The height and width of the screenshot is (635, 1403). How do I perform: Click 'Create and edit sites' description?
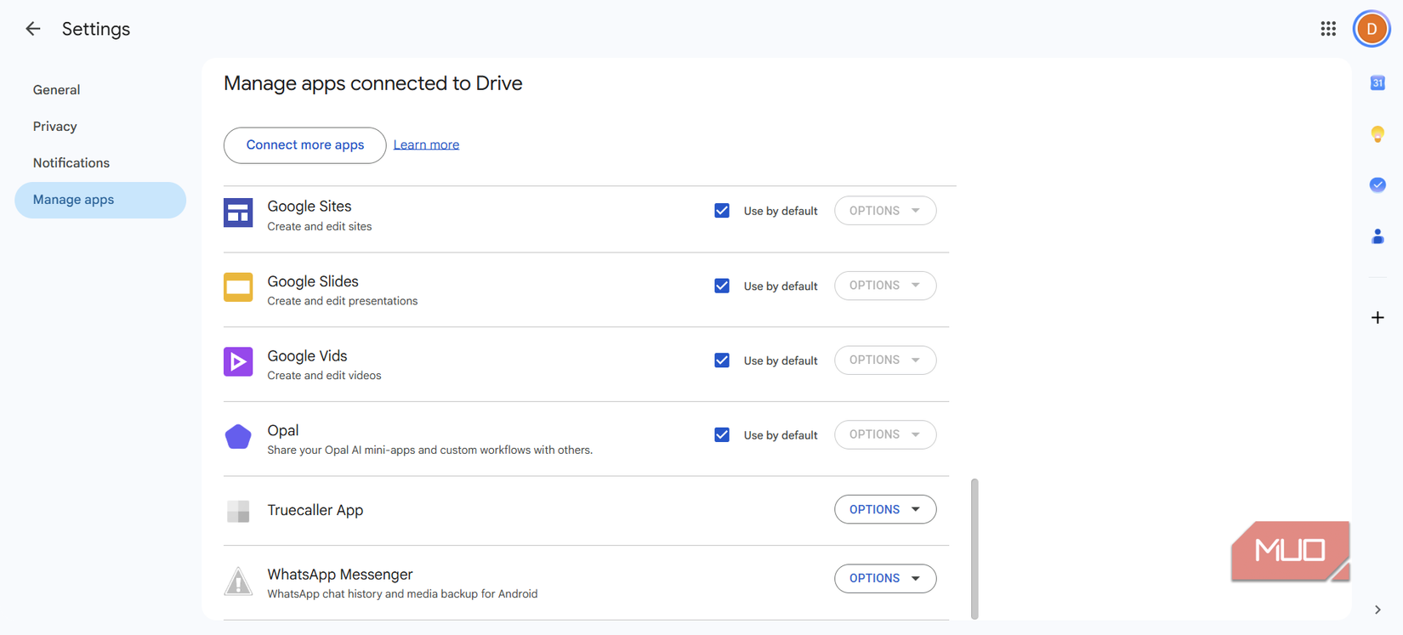pos(320,227)
